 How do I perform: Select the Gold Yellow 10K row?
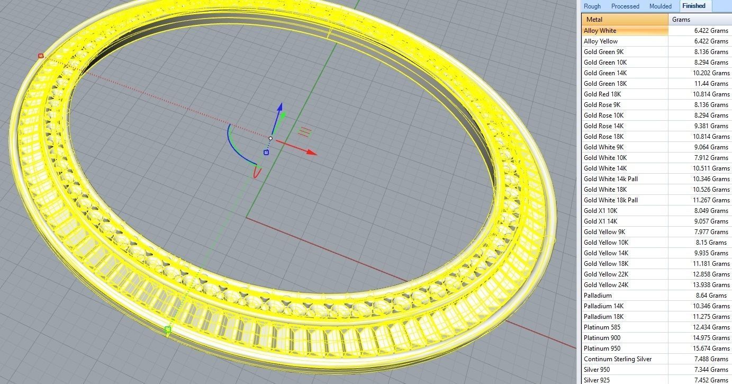point(656,243)
